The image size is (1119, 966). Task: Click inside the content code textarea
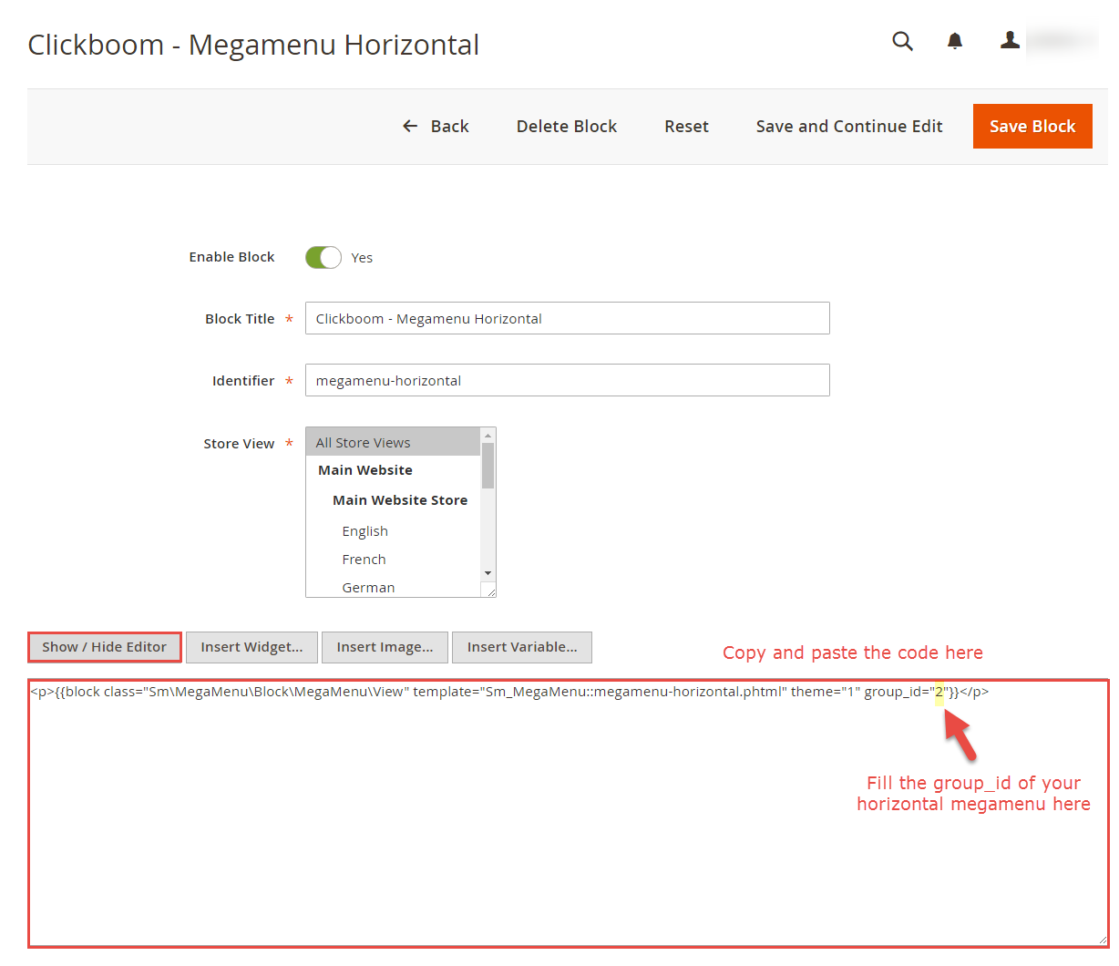(x=569, y=813)
